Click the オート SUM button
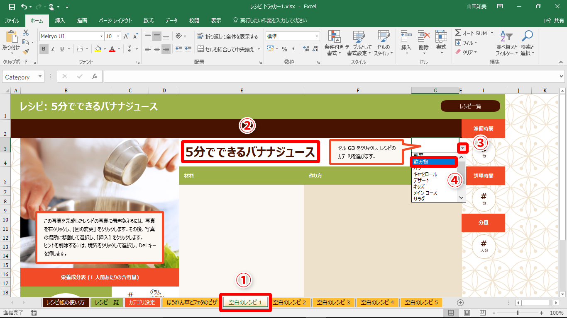The image size is (567, 318). [471, 33]
